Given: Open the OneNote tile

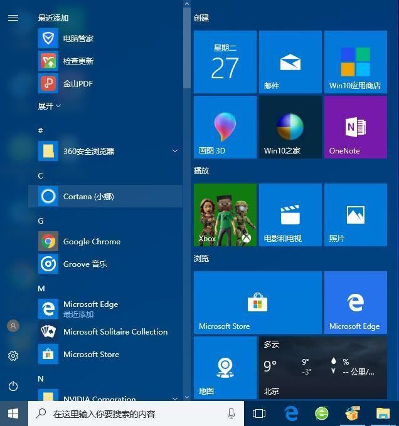Looking at the screenshot, I should (x=356, y=127).
